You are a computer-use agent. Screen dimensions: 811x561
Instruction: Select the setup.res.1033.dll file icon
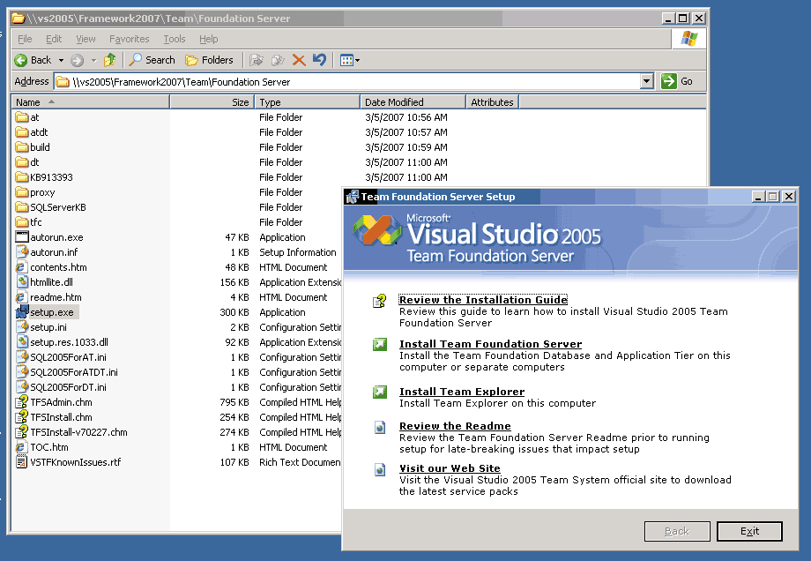[x=22, y=342]
